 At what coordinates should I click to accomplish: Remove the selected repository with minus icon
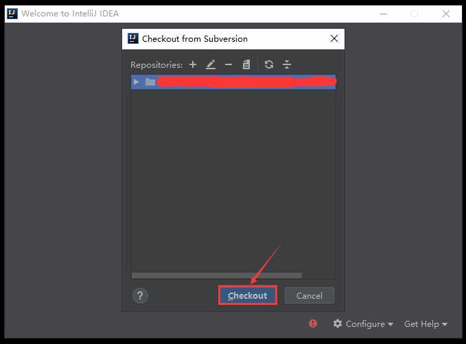pyautogui.click(x=229, y=64)
